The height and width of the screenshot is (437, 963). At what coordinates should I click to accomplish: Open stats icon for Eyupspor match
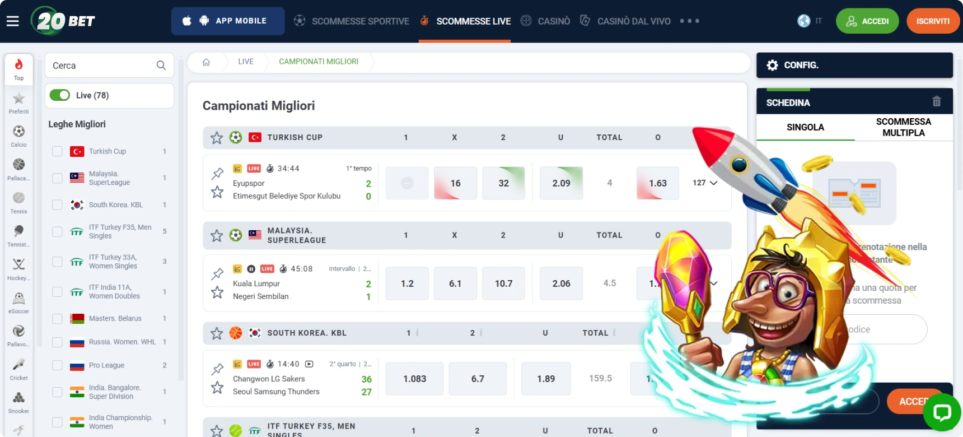(x=237, y=169)
